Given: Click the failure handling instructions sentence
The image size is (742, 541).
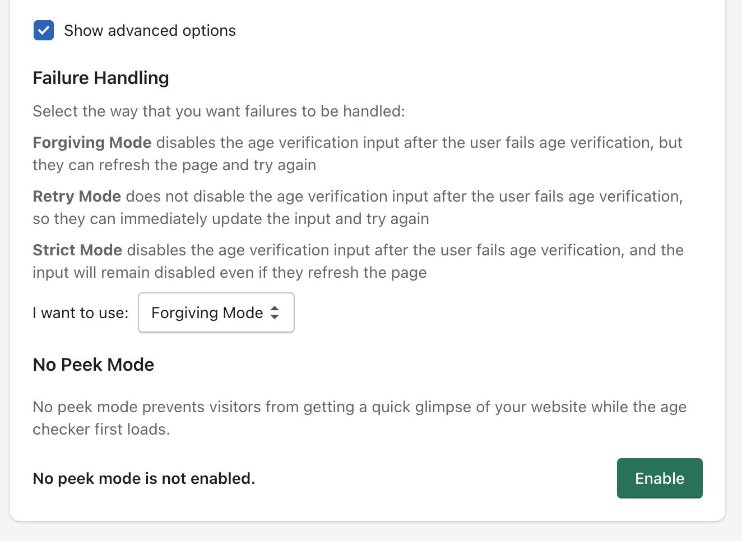Looking at the screenshot, I should 220,111.
